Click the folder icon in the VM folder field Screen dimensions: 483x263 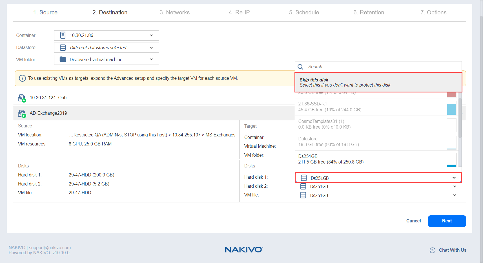[x=63, y=59]
